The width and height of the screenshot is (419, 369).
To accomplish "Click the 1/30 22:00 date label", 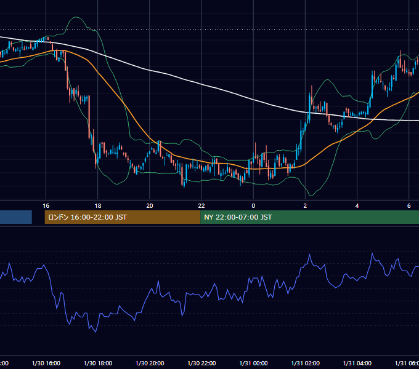I will pos(201,363).
